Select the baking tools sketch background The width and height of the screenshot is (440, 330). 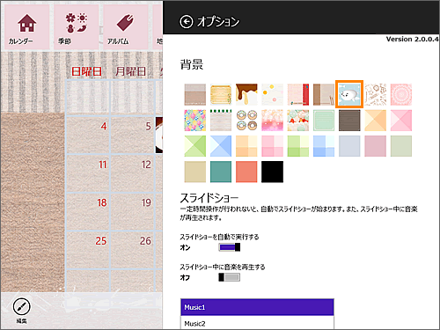(x=376, y=94)
